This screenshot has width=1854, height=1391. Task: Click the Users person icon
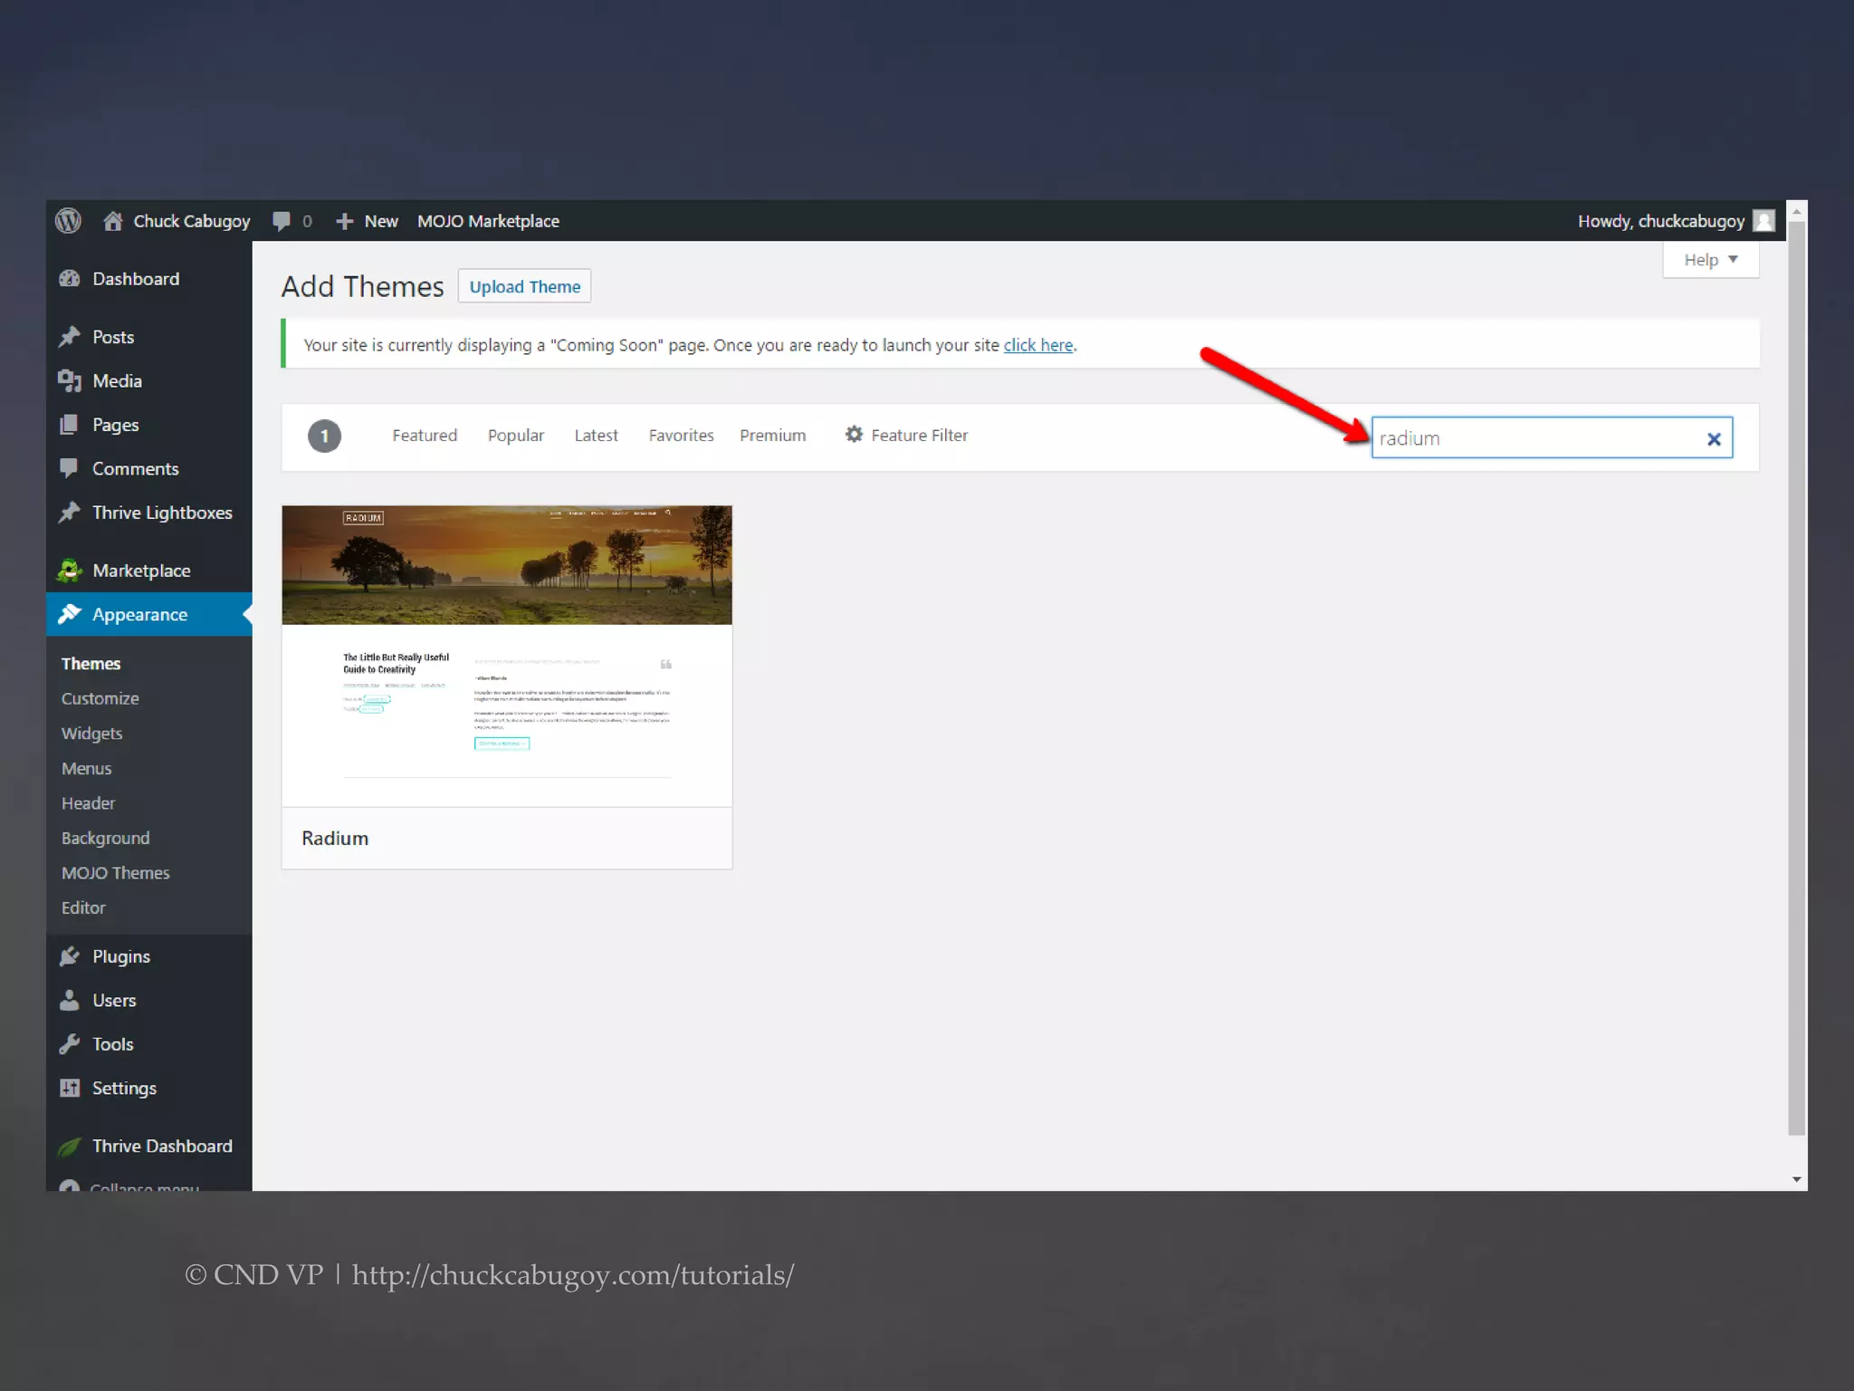click(x=70, y=1000)
